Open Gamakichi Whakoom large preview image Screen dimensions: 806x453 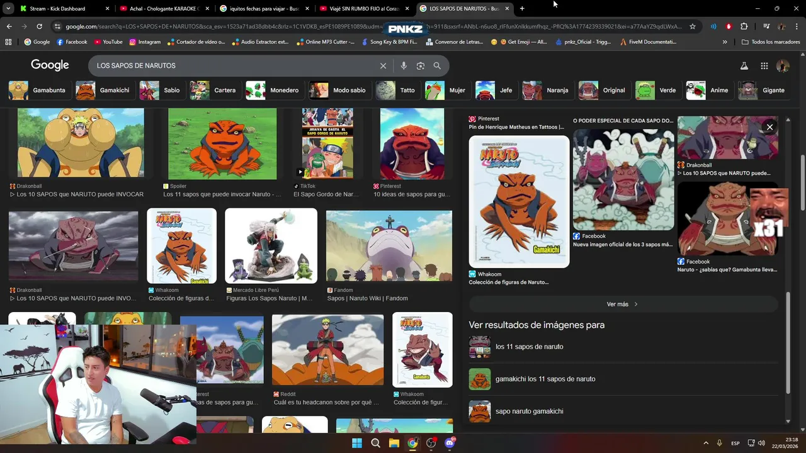519,202
